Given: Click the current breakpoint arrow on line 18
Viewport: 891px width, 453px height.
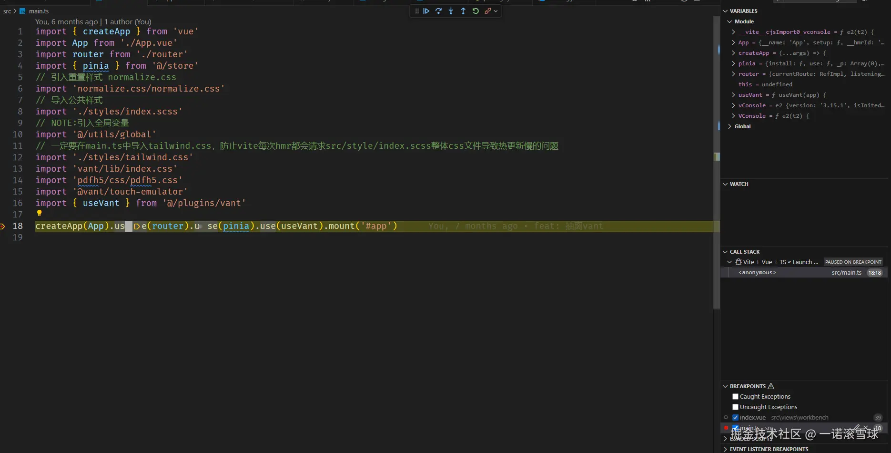Looking at the screenshot, I should (x=2, y=226).
